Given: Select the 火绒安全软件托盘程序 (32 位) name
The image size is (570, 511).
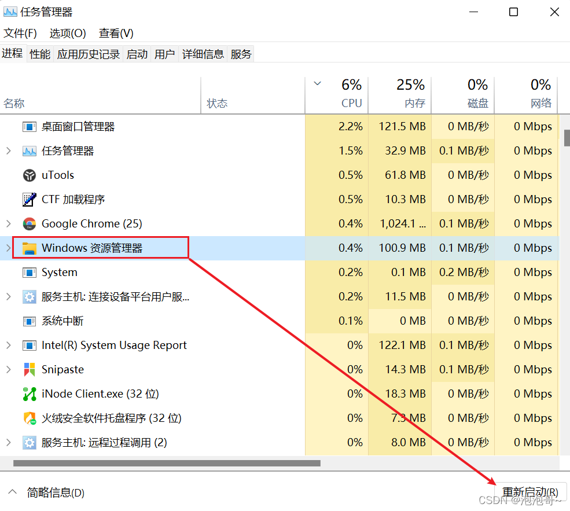Looking at the screenshot, I should click(x=111, y=418).
